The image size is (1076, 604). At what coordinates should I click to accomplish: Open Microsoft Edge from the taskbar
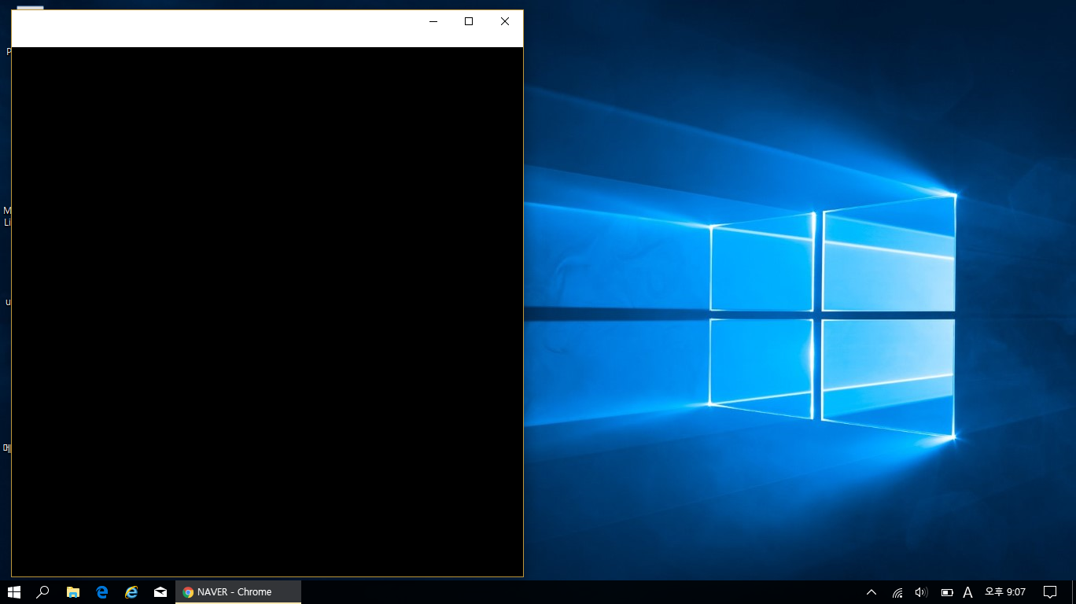[x=102, y=592]
